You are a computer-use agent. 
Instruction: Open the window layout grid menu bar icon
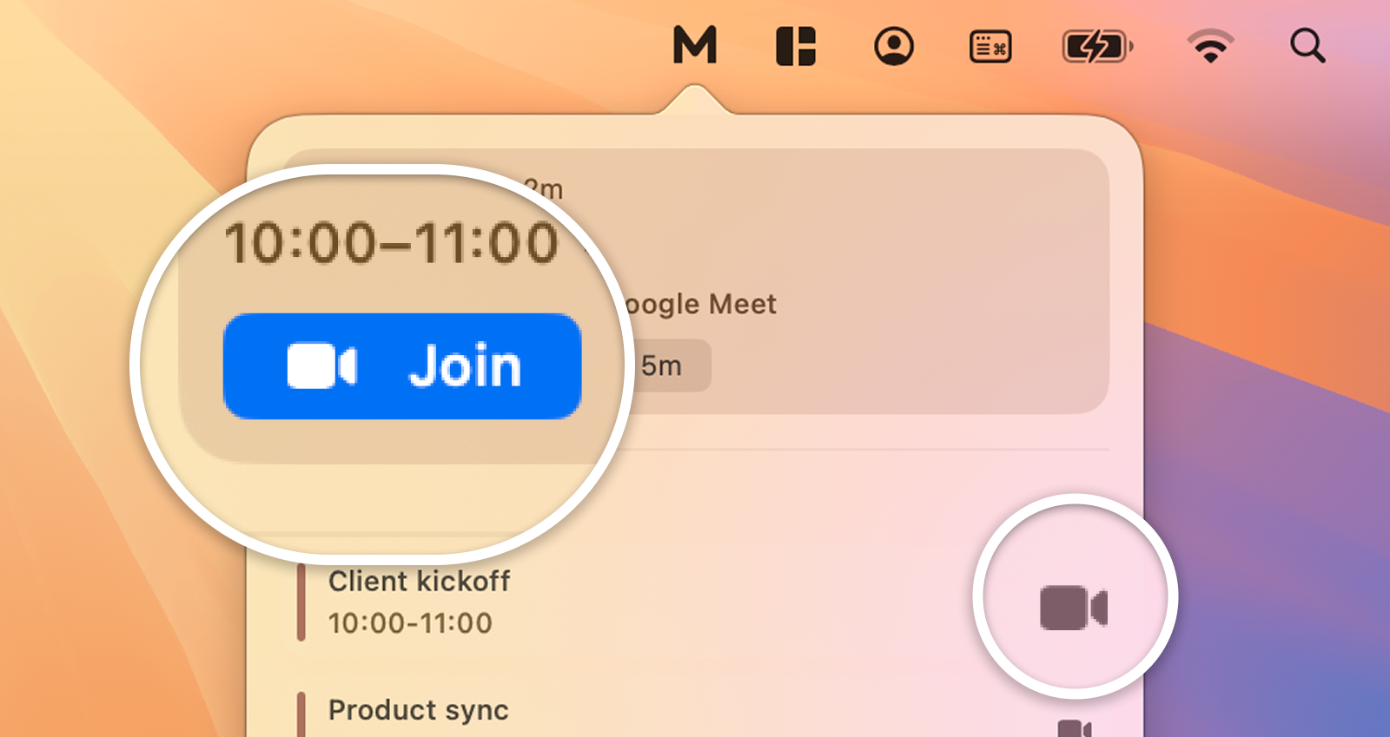796,45
